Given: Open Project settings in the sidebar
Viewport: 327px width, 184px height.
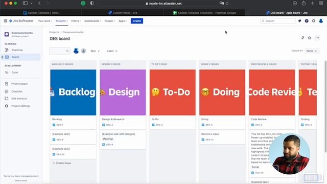Looking at the screenshot, I should pos(21,106).
